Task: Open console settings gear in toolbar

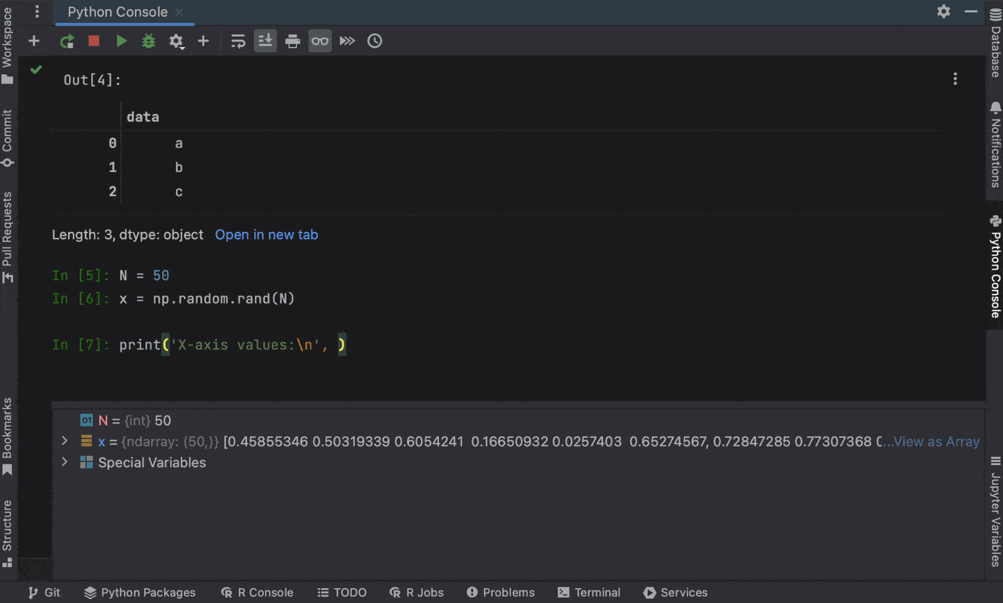Action: tap(176, 41)
